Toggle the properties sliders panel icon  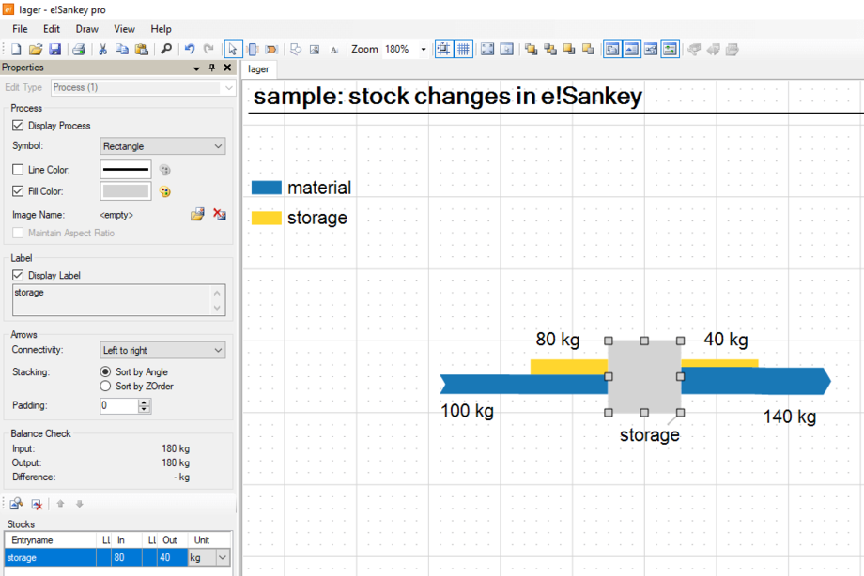[x=670, y=50]
